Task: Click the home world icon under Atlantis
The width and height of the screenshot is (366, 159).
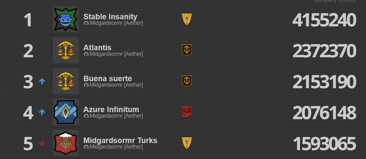Action: [x=86, y=54]
